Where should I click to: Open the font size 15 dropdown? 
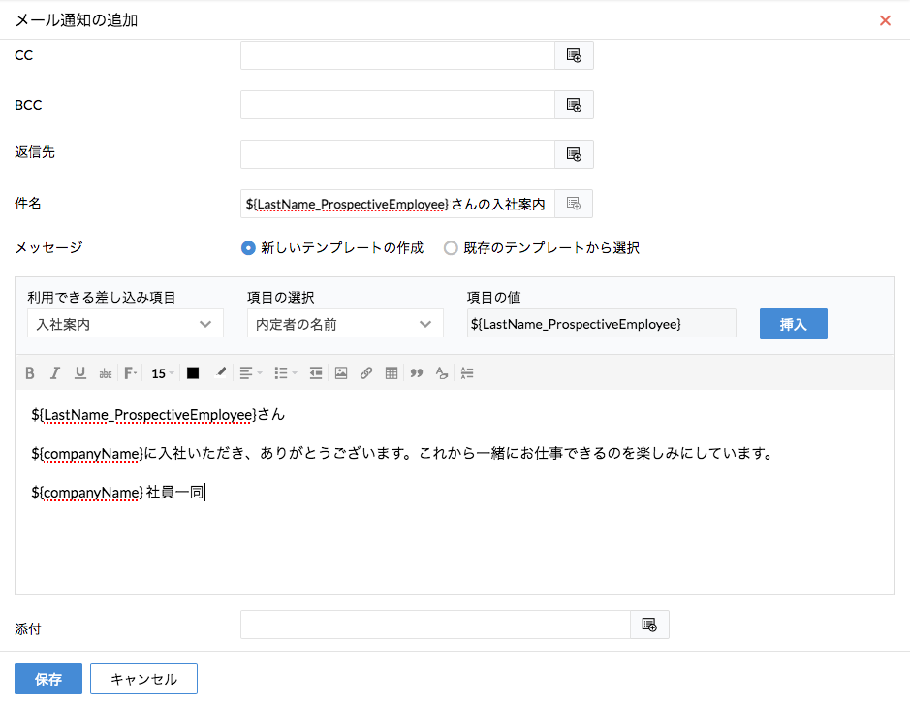[163, 373]
